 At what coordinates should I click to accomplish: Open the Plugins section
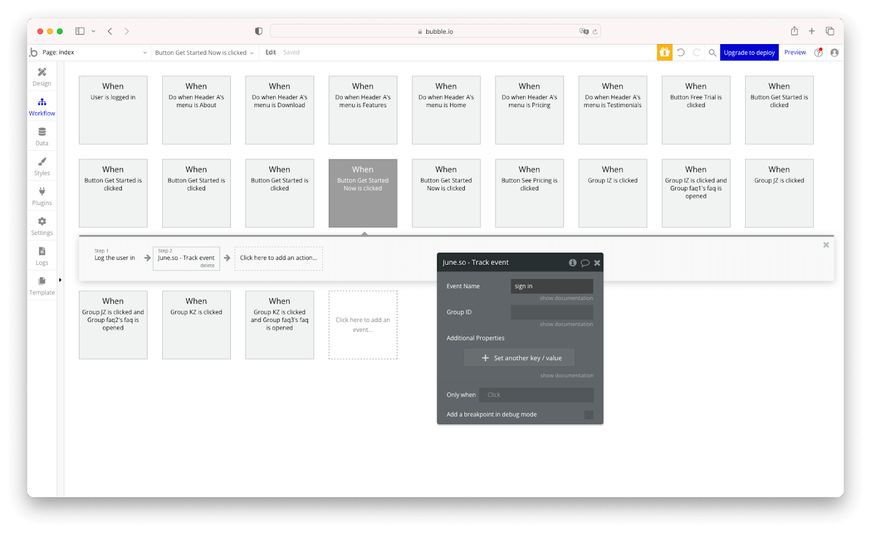41,195
